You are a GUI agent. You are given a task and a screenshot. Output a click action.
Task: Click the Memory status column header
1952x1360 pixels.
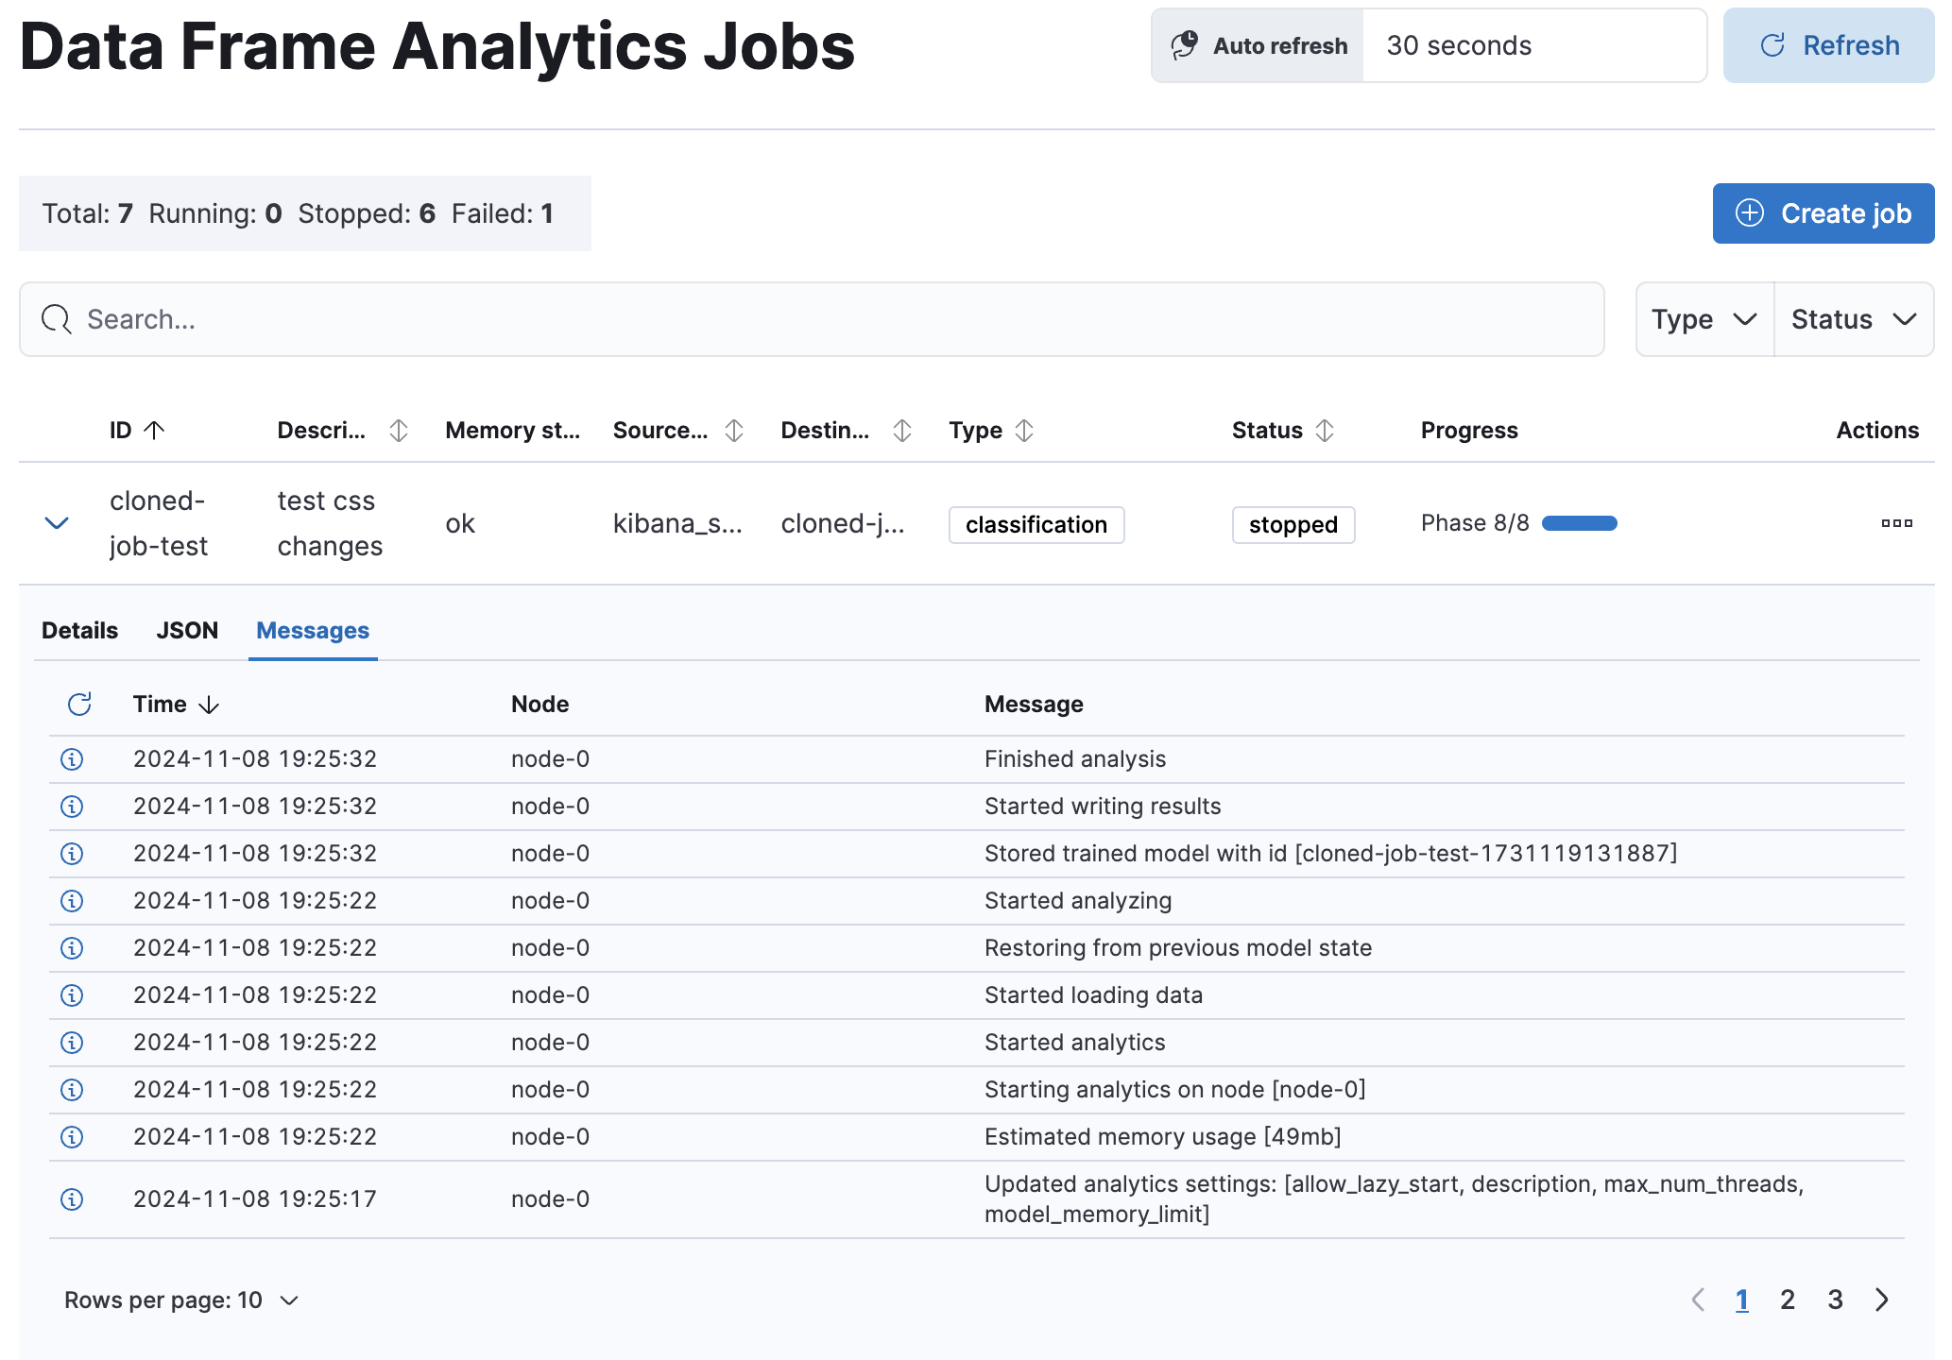point(513,431)
